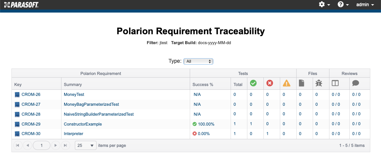Viewport: 381px width, 156px height.
Task: Click the Polarion icon beside CROM-28
Action: click(17, 114)
